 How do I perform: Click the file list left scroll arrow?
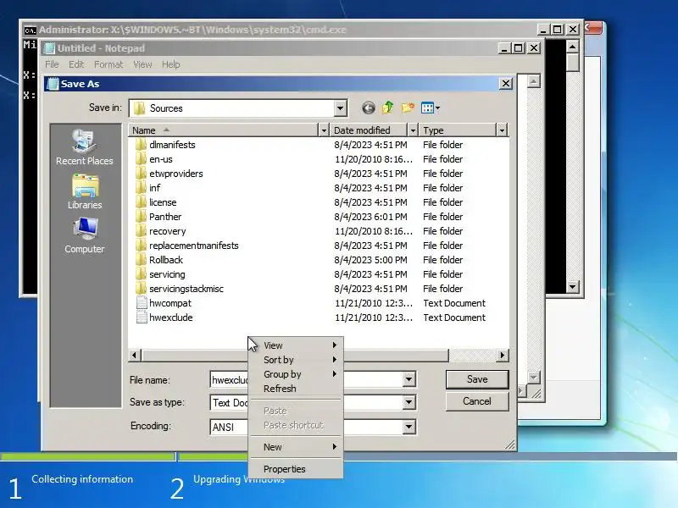coord(135,355)
